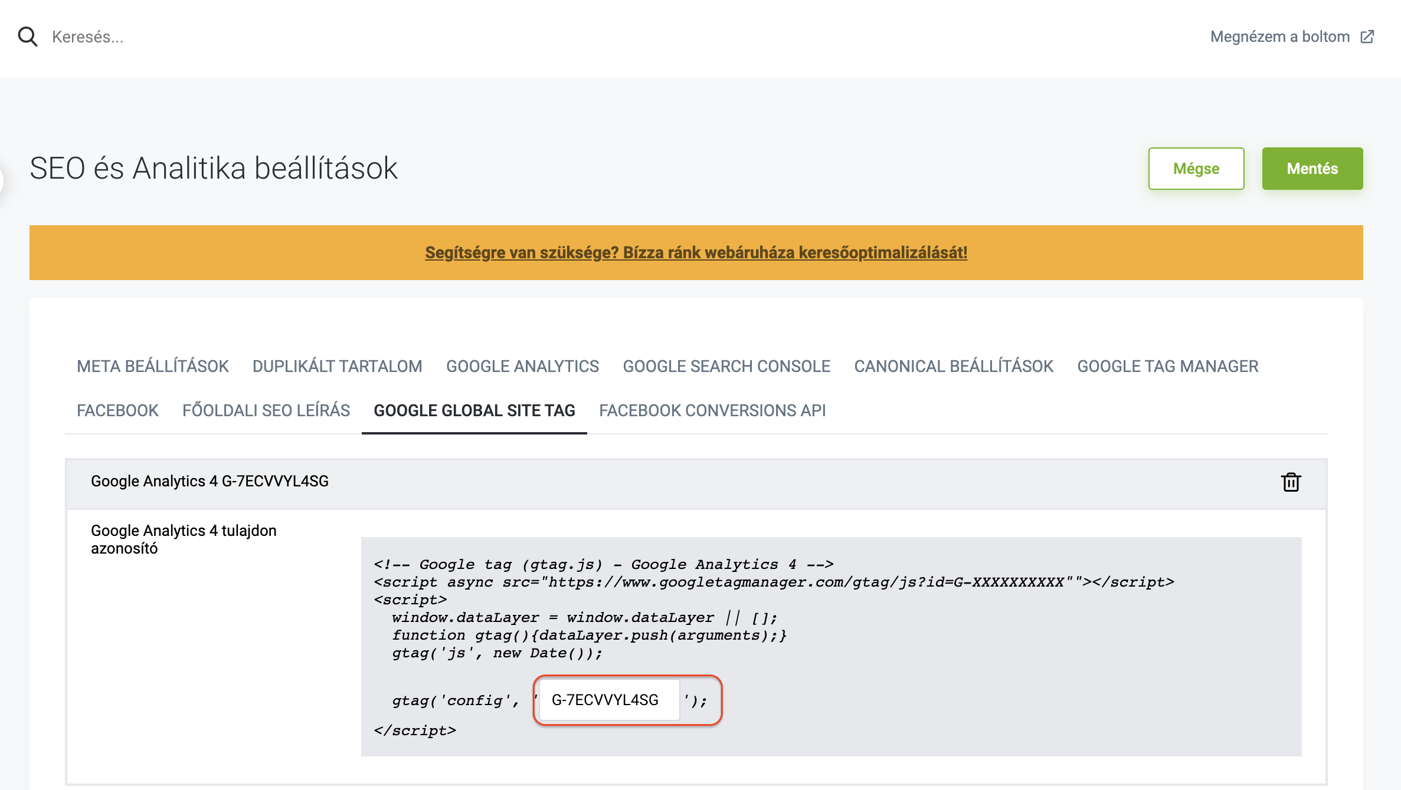Switch to the Google Tag Manager tab

click(x=1168, y=366)
